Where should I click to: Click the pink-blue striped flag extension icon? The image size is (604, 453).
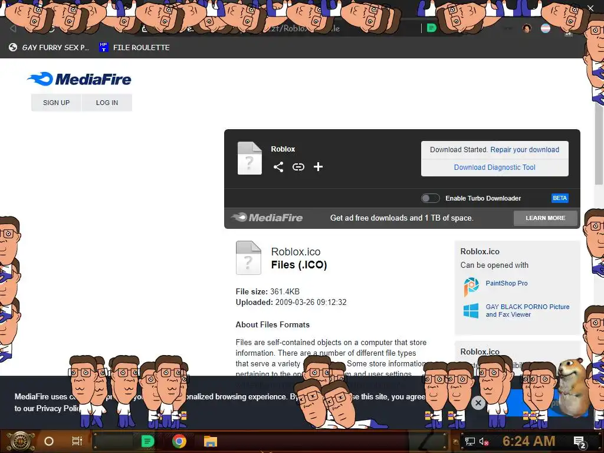click(x=546, y=28)
